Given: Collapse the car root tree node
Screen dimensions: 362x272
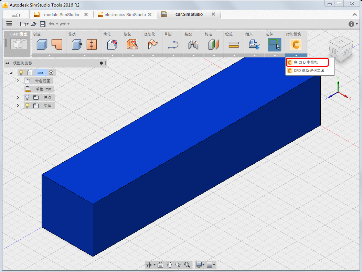Looking at the screenshot, I should click(11, 73).
